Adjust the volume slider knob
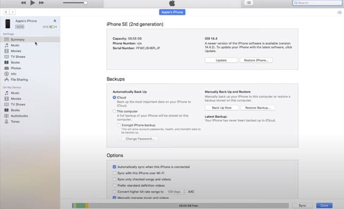The height and width of the screenshot is (209, 344). 86,3
